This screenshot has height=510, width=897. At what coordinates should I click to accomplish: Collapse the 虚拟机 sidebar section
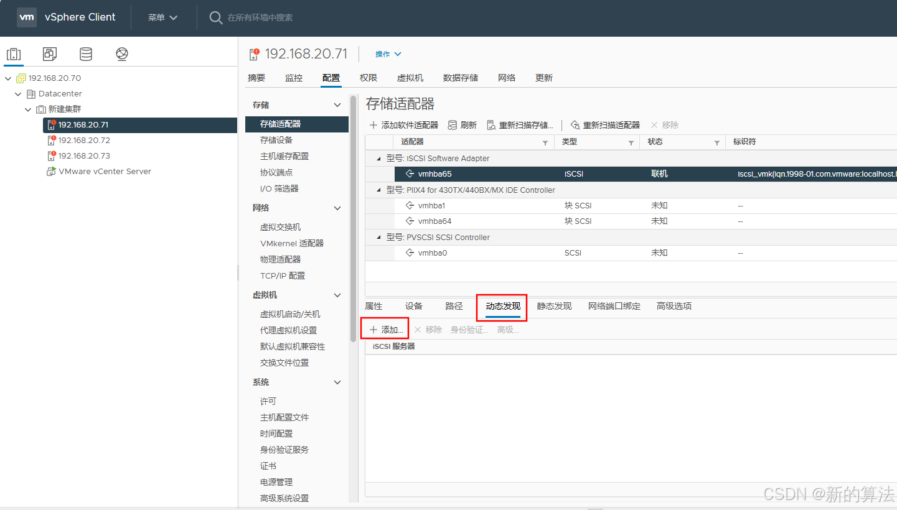click(x=337, y=295)
